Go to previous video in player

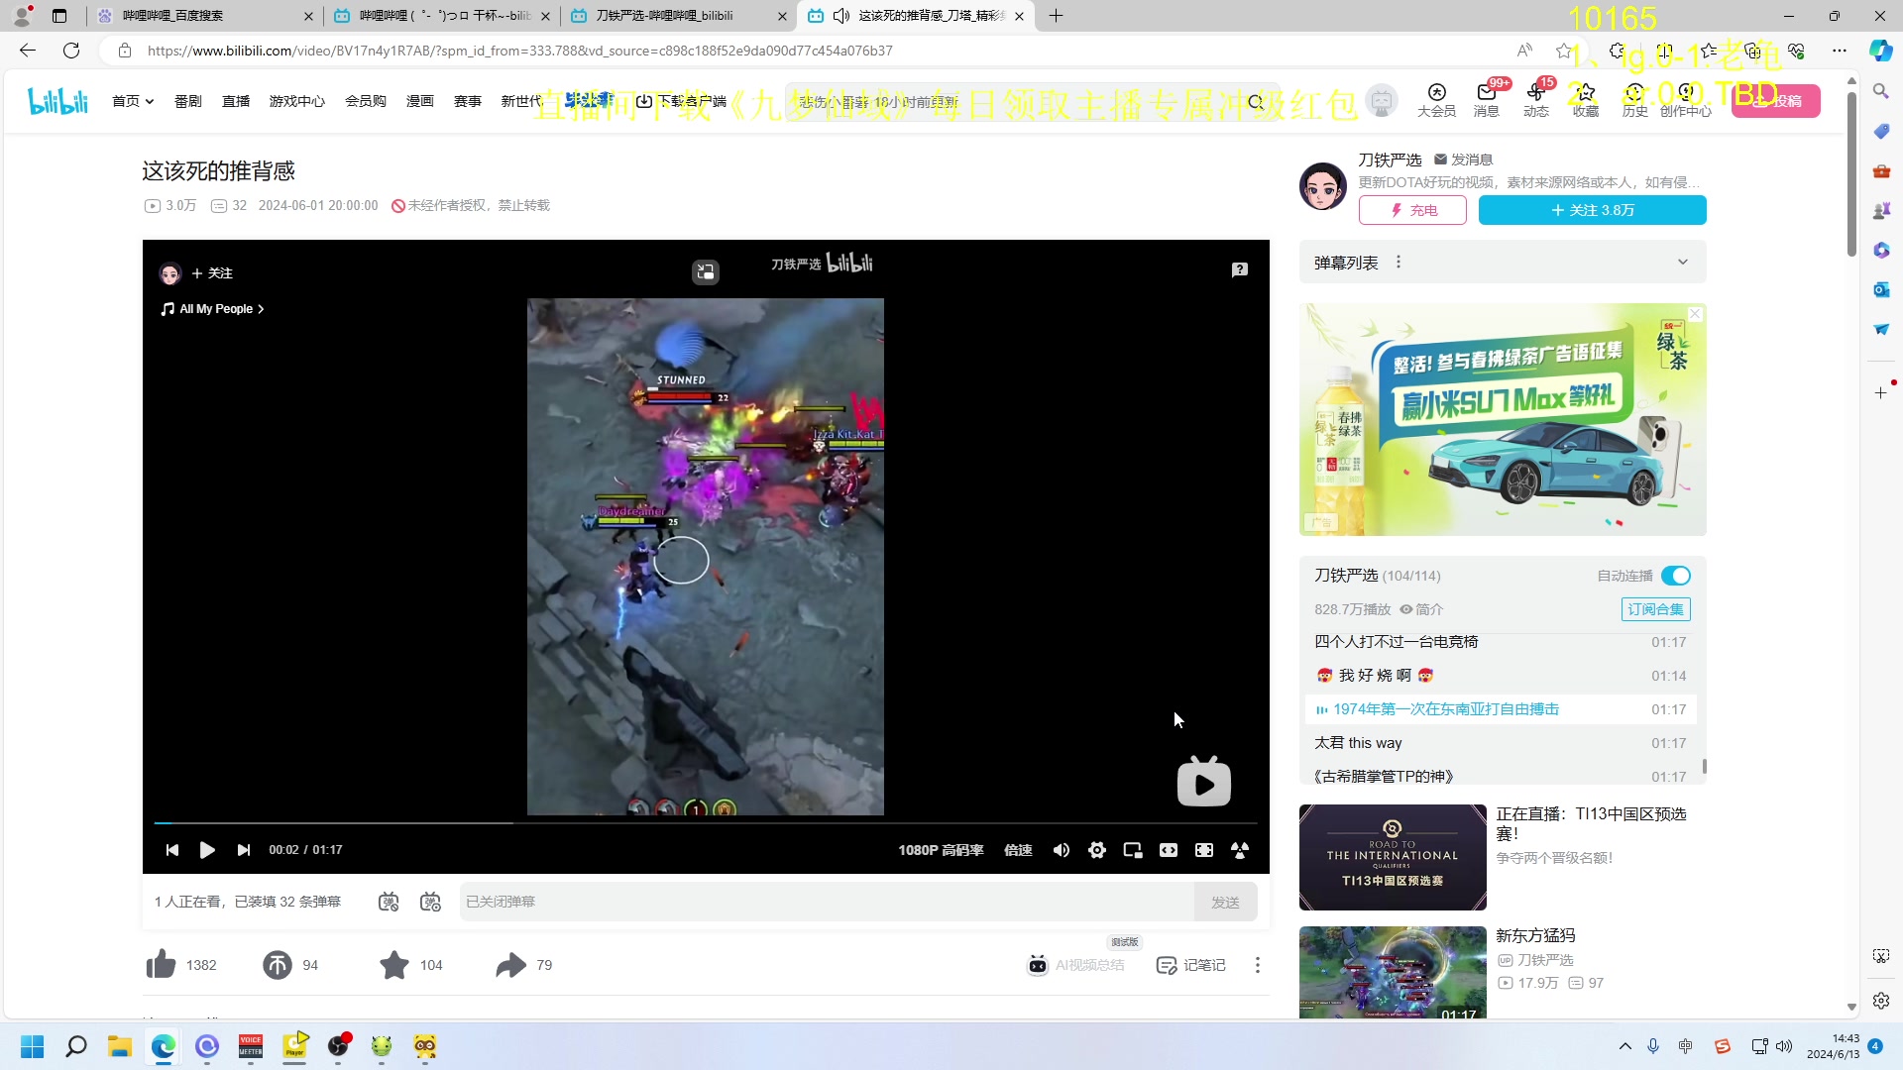click(x=171, y=850)
